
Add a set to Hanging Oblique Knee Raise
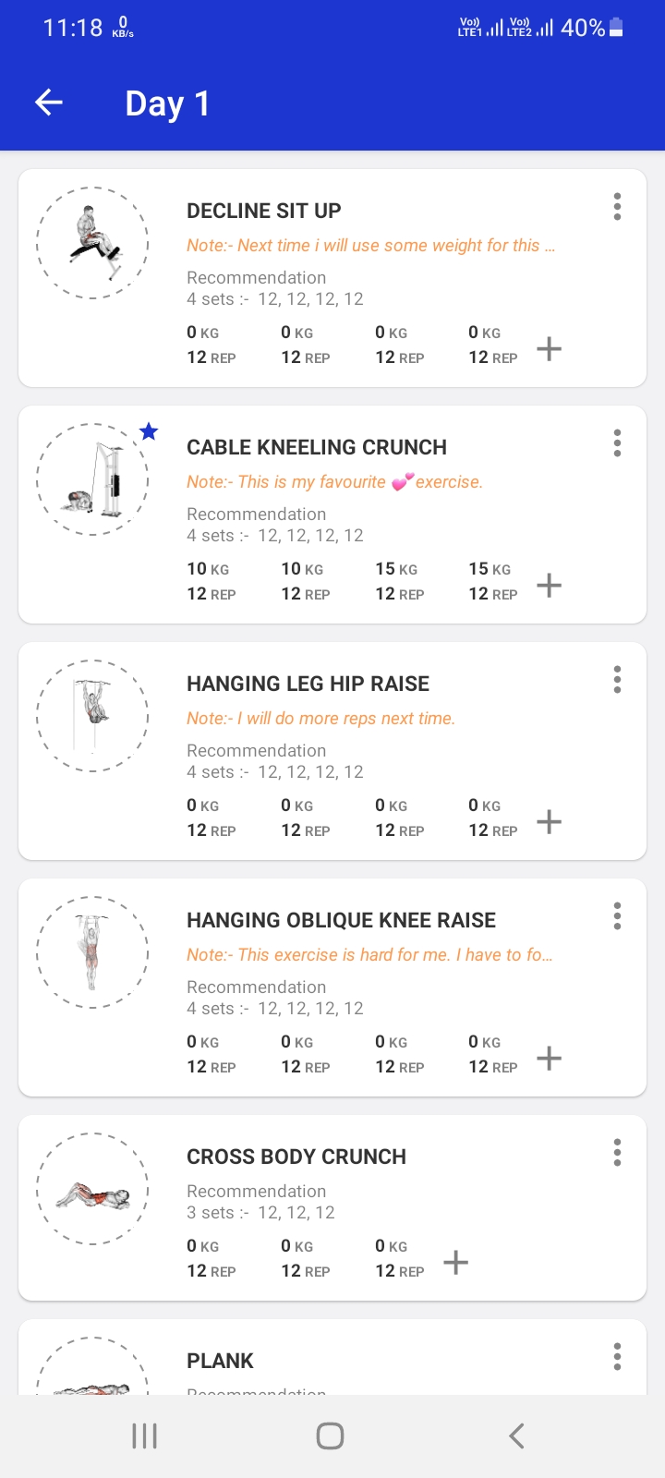tap(550, 1058)
